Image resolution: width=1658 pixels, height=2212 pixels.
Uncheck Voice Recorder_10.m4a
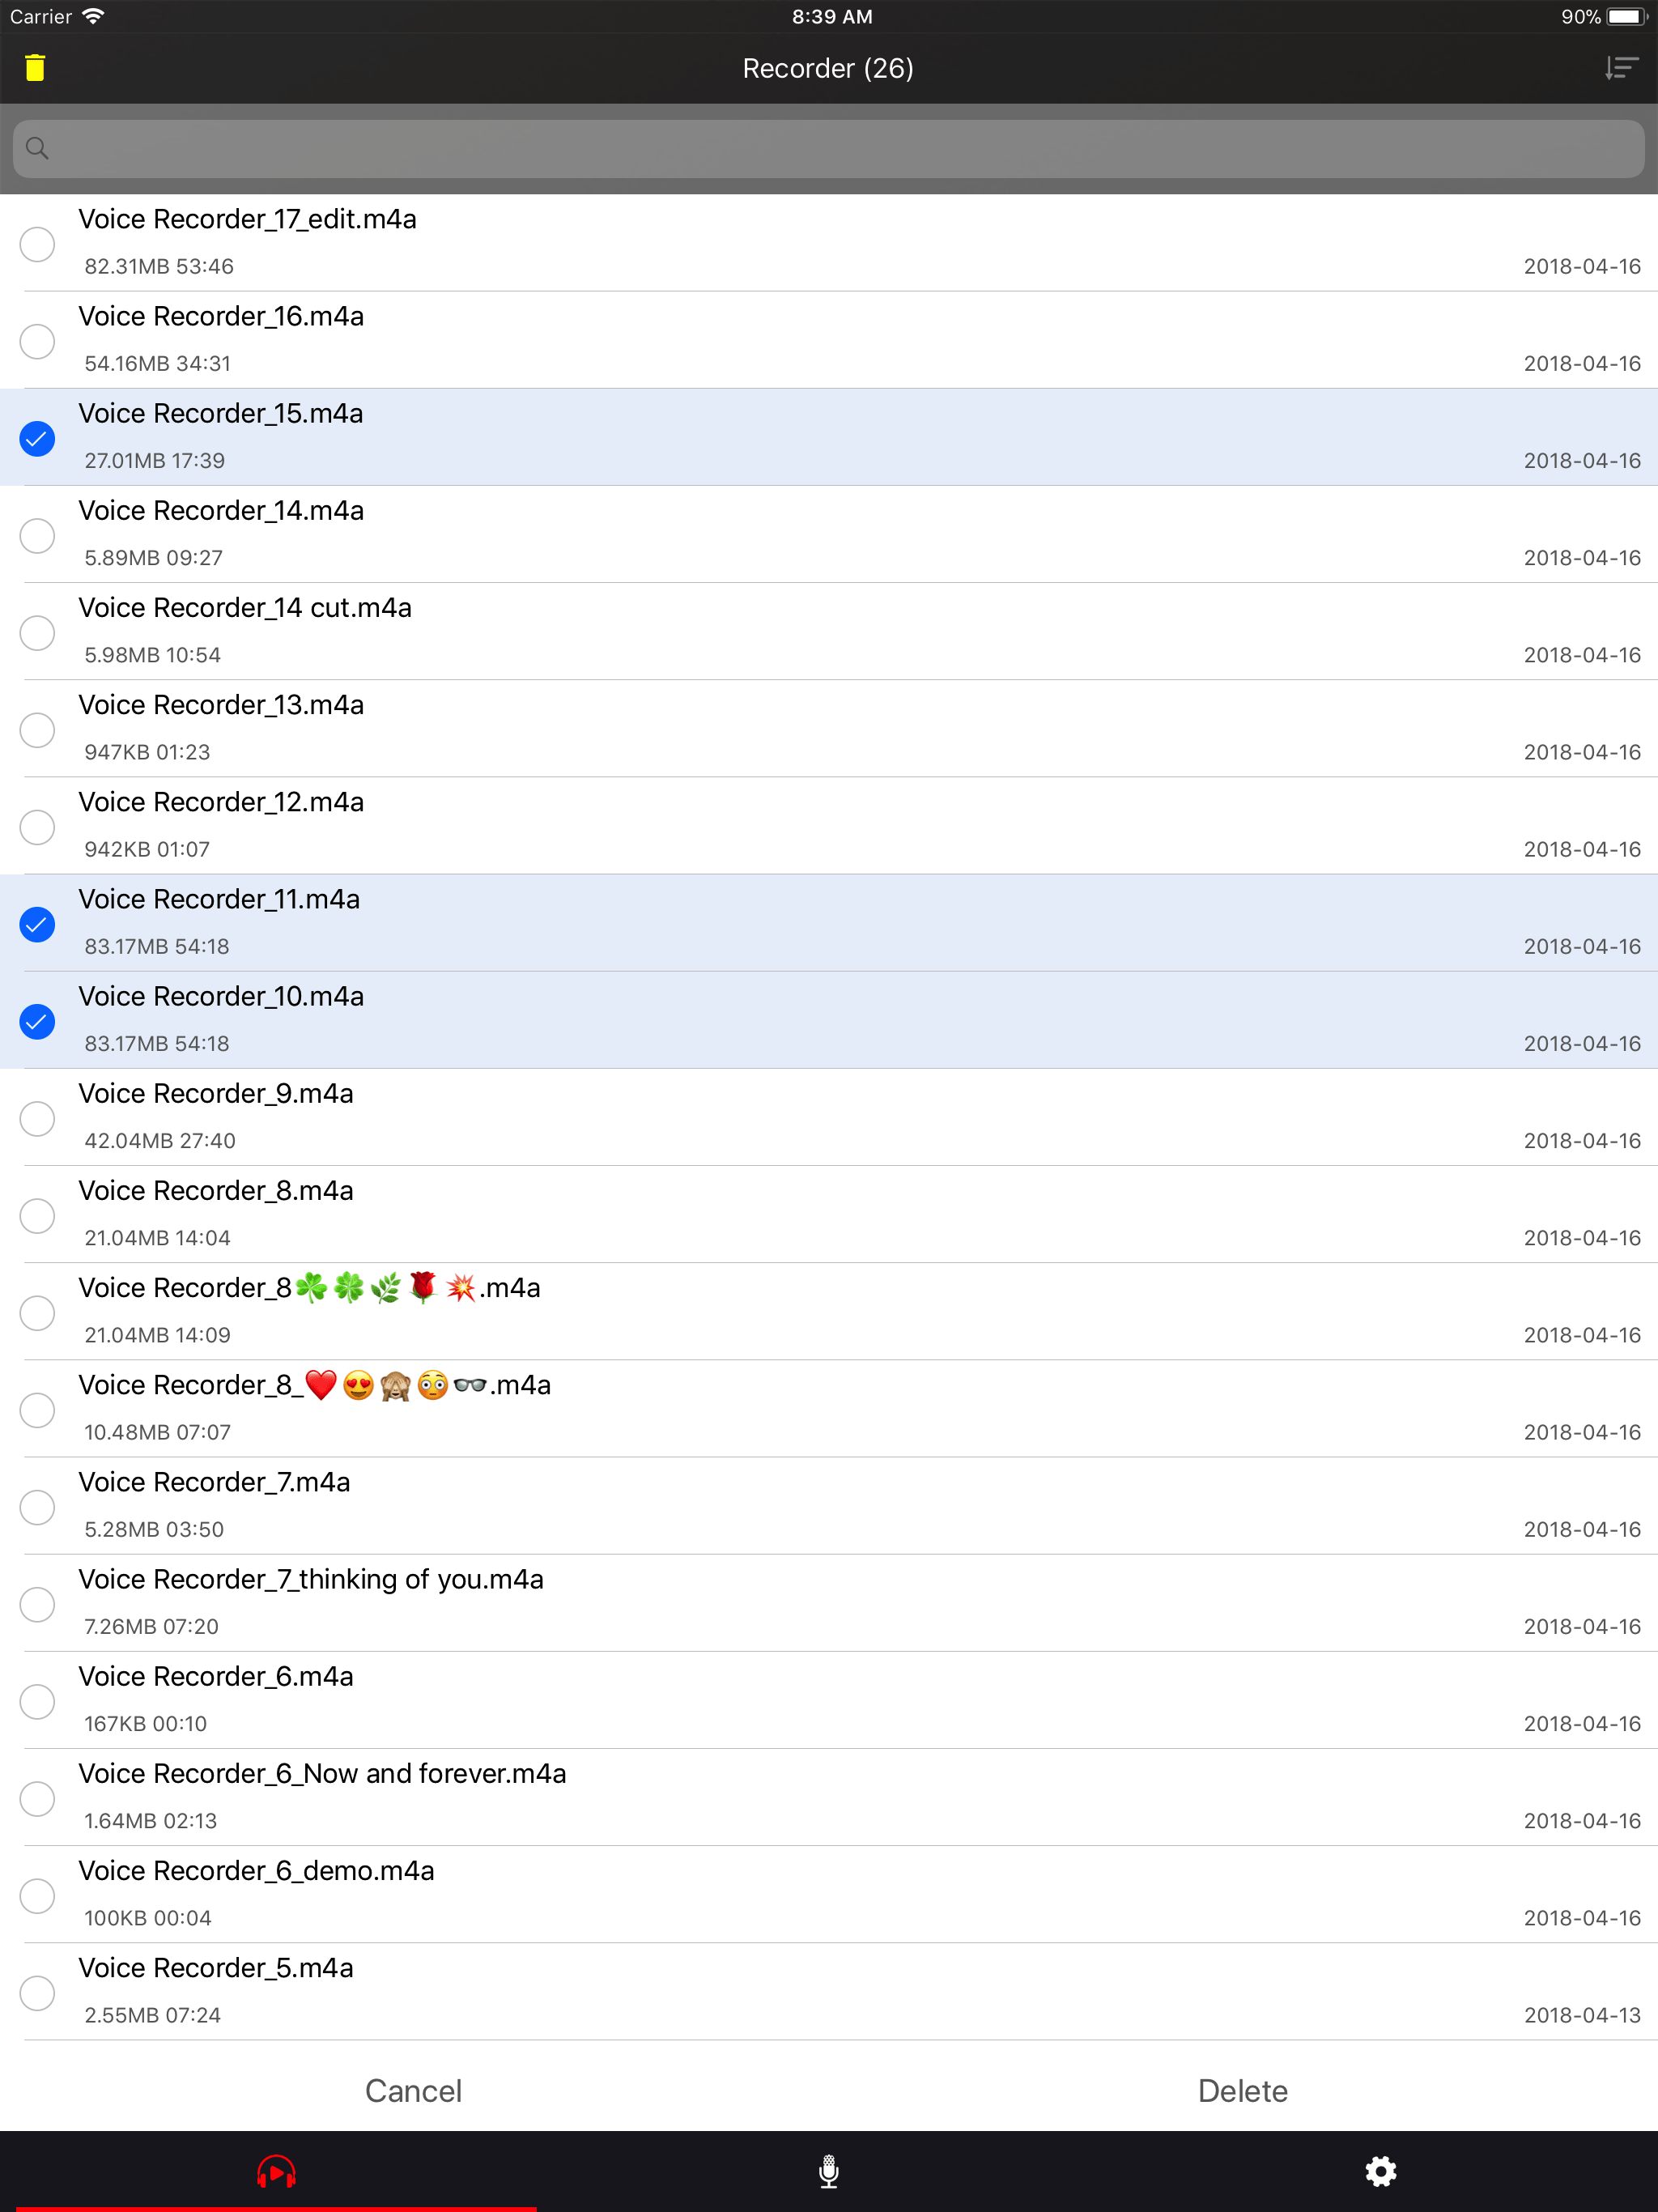37,1021
